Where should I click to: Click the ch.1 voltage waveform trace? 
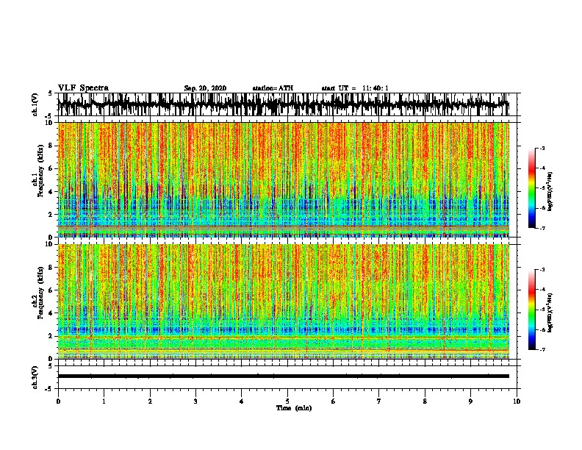(x=283, y=104)
